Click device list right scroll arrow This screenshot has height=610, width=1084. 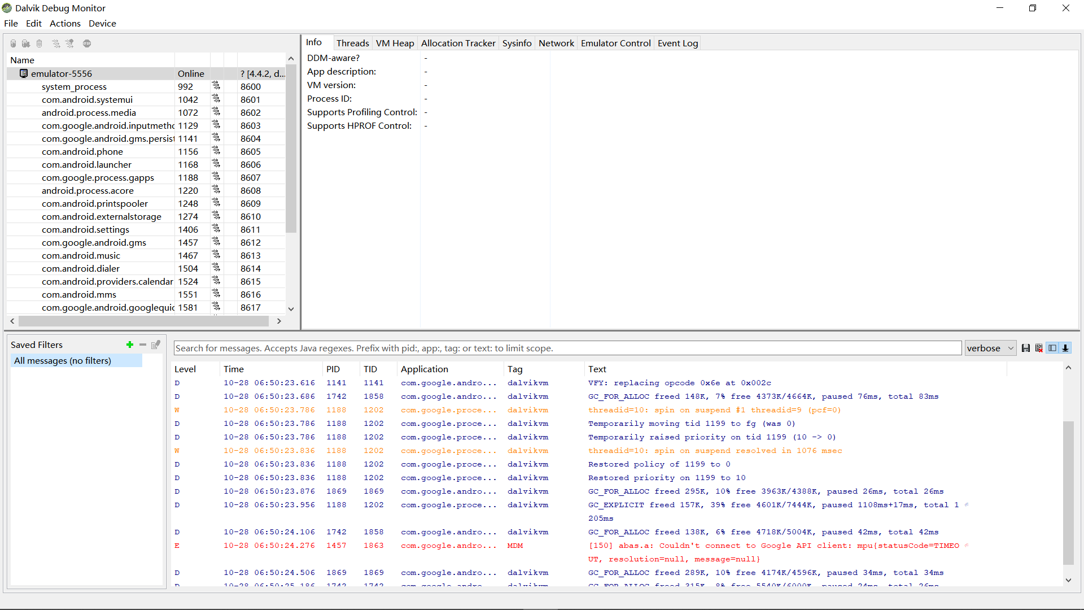[279, 321]
